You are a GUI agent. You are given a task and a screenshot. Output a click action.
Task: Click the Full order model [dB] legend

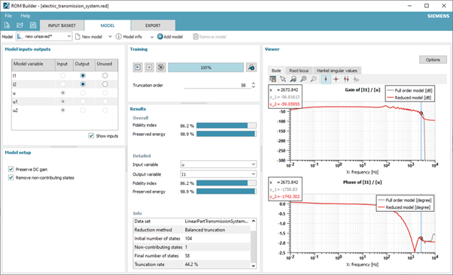[x=409, y=90]
